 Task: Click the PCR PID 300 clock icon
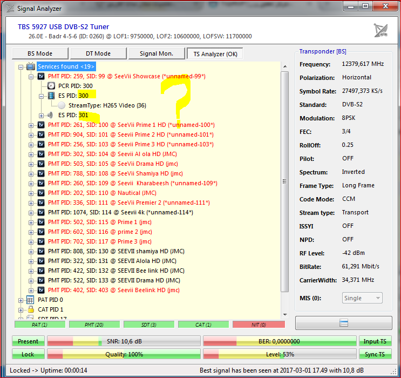(x=51, y=86)
